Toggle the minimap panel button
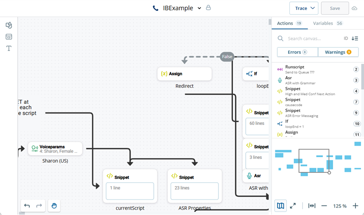 point(281,206)
